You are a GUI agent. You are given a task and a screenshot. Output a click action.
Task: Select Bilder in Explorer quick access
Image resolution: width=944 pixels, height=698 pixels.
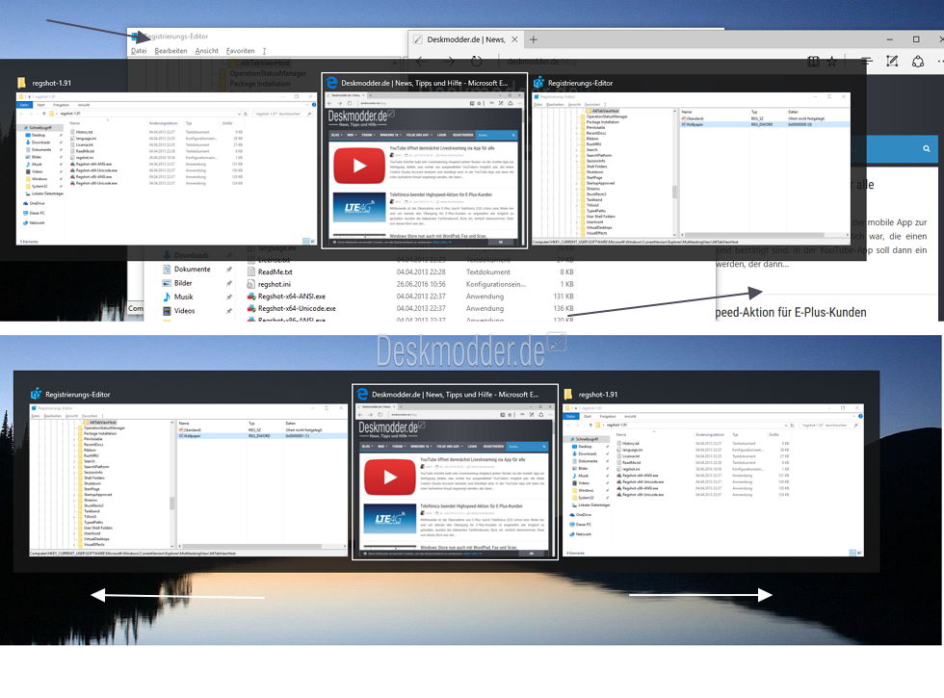click(x=183, y=283)
